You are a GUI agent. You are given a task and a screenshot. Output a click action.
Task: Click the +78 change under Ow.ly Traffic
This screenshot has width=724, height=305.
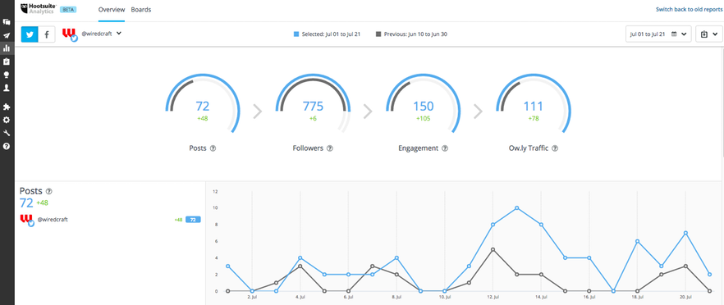click(x=534, y=119)
